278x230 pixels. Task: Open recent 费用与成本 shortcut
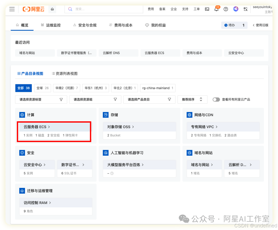click(x=202, y=53)
